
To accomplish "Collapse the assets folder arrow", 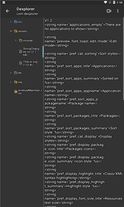I will pos(11,31).
